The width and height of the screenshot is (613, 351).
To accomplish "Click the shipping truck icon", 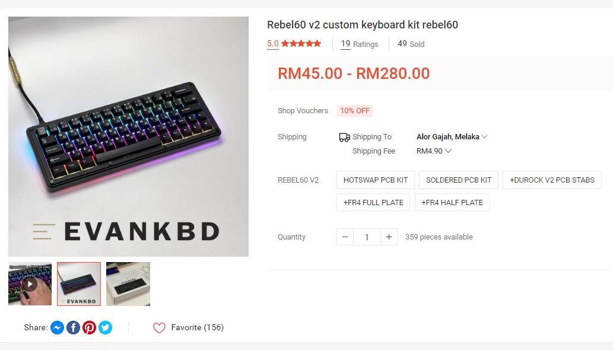I will [x=344, y=137].
